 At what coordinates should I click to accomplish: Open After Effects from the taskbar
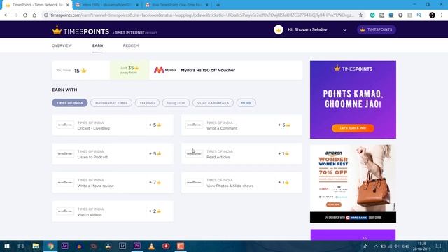65,246
